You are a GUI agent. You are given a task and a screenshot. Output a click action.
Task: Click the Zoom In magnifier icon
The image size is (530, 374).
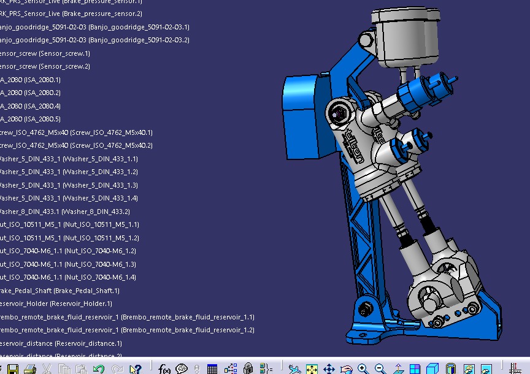(363, 369)
